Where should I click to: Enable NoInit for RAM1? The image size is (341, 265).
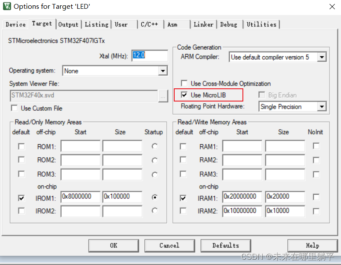tap(316, 146)
